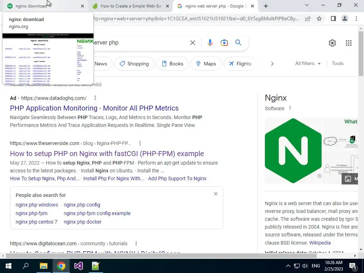Open digitalocean result options menu
364x273 pixels.
coord(136,243)
